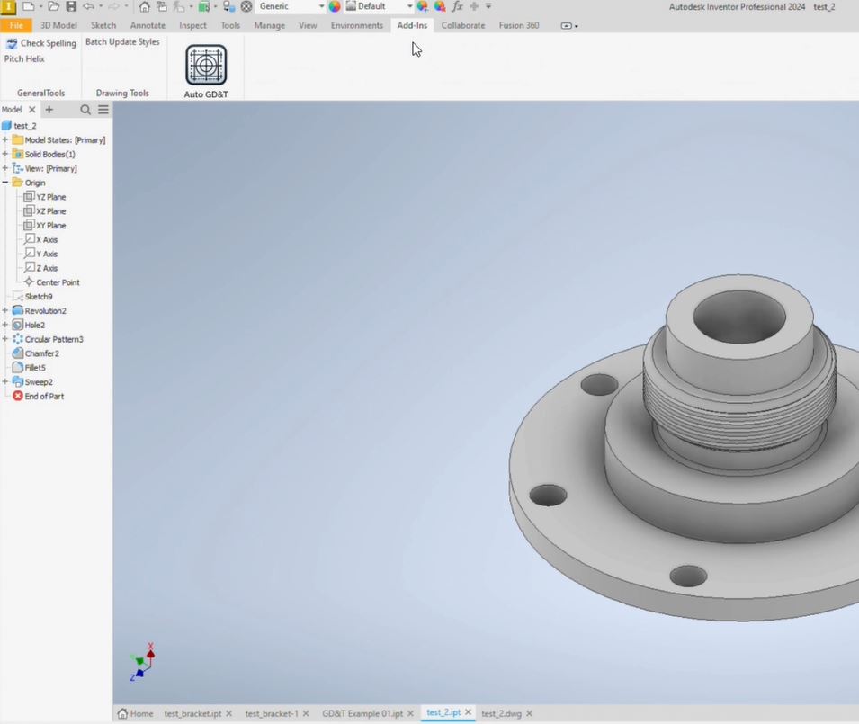Open the Collaborate ribbon tab

tap(463, 25)
